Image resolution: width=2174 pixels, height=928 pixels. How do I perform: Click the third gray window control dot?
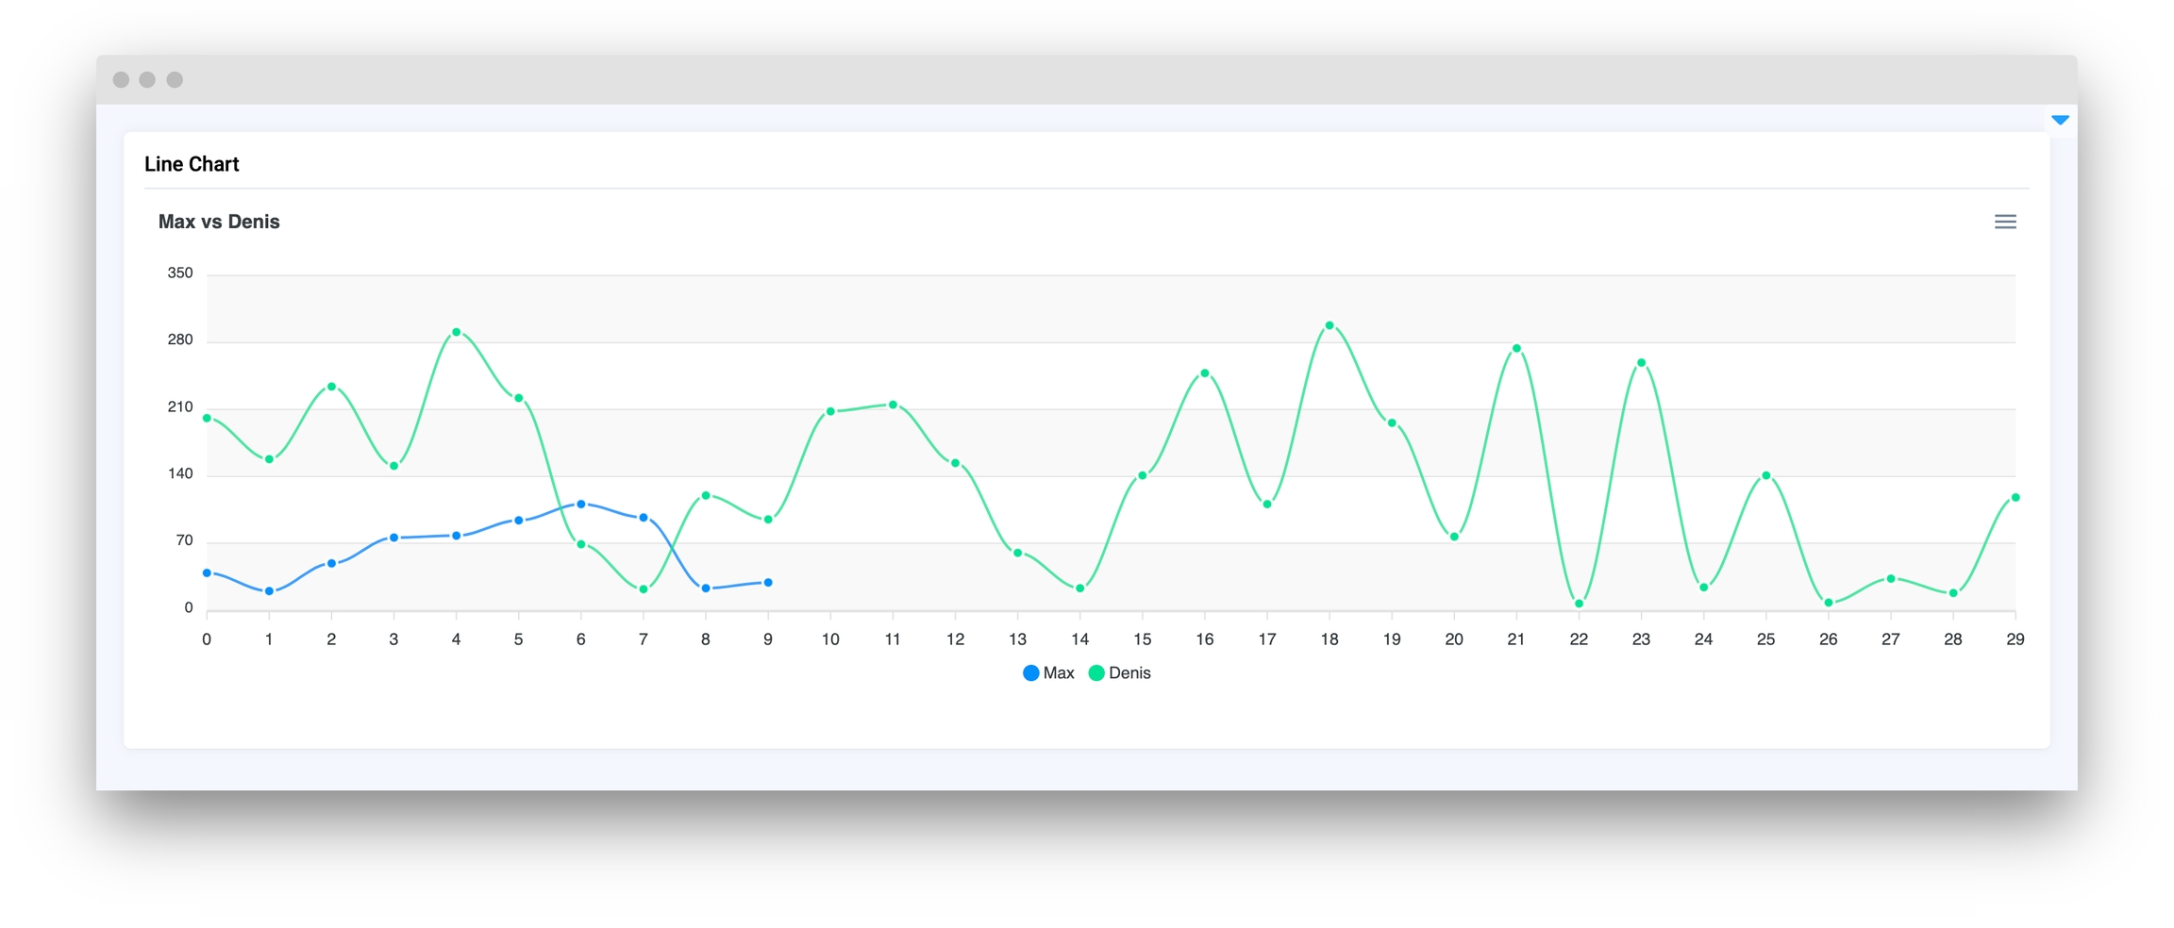175,79
